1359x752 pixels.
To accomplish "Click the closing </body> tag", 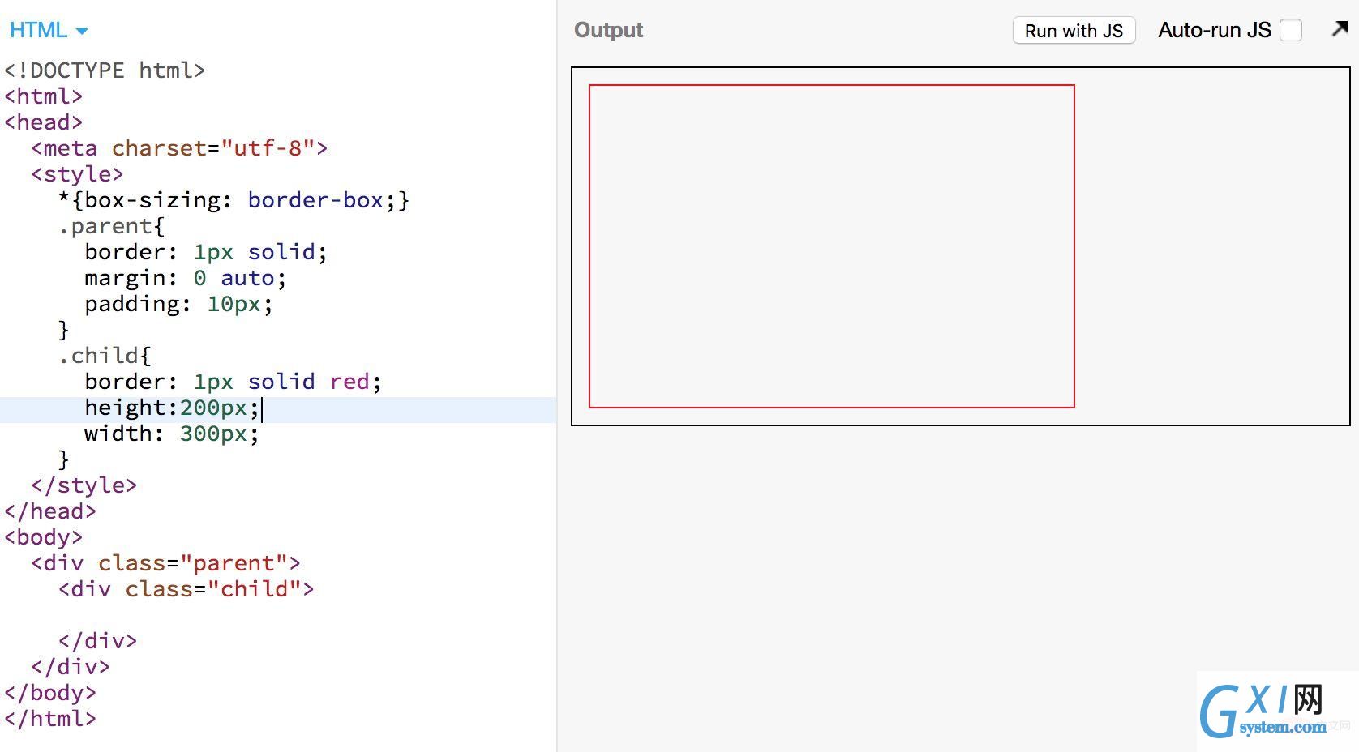I will (x=50, y=693).
